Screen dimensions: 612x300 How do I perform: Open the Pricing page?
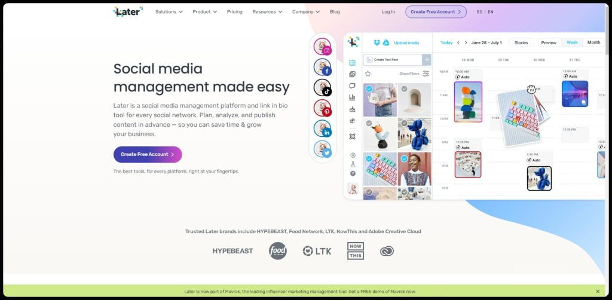click(x=234, y=12)
